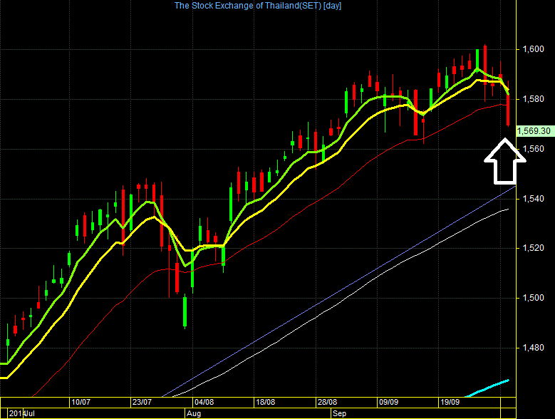Select the 10/07 date marker on the time axis
The height and width of the screenshot is (419, 555).
81,402
